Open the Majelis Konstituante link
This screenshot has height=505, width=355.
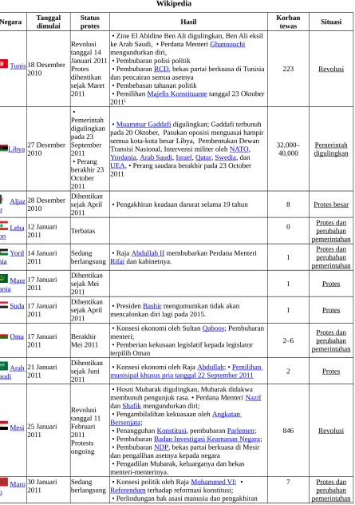(x=177, y=93)
